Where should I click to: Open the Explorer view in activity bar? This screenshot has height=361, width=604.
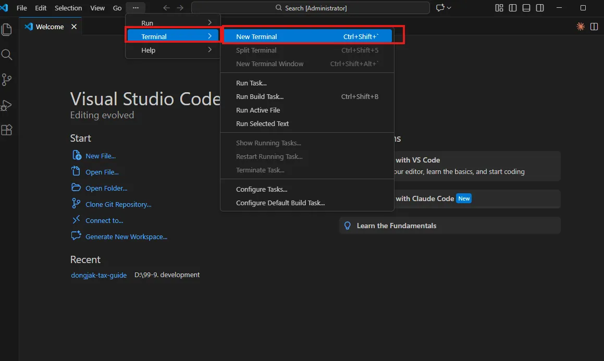coord(7,30)
